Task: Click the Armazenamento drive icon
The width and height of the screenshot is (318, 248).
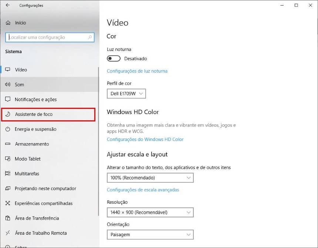Action: click(8, 144)
